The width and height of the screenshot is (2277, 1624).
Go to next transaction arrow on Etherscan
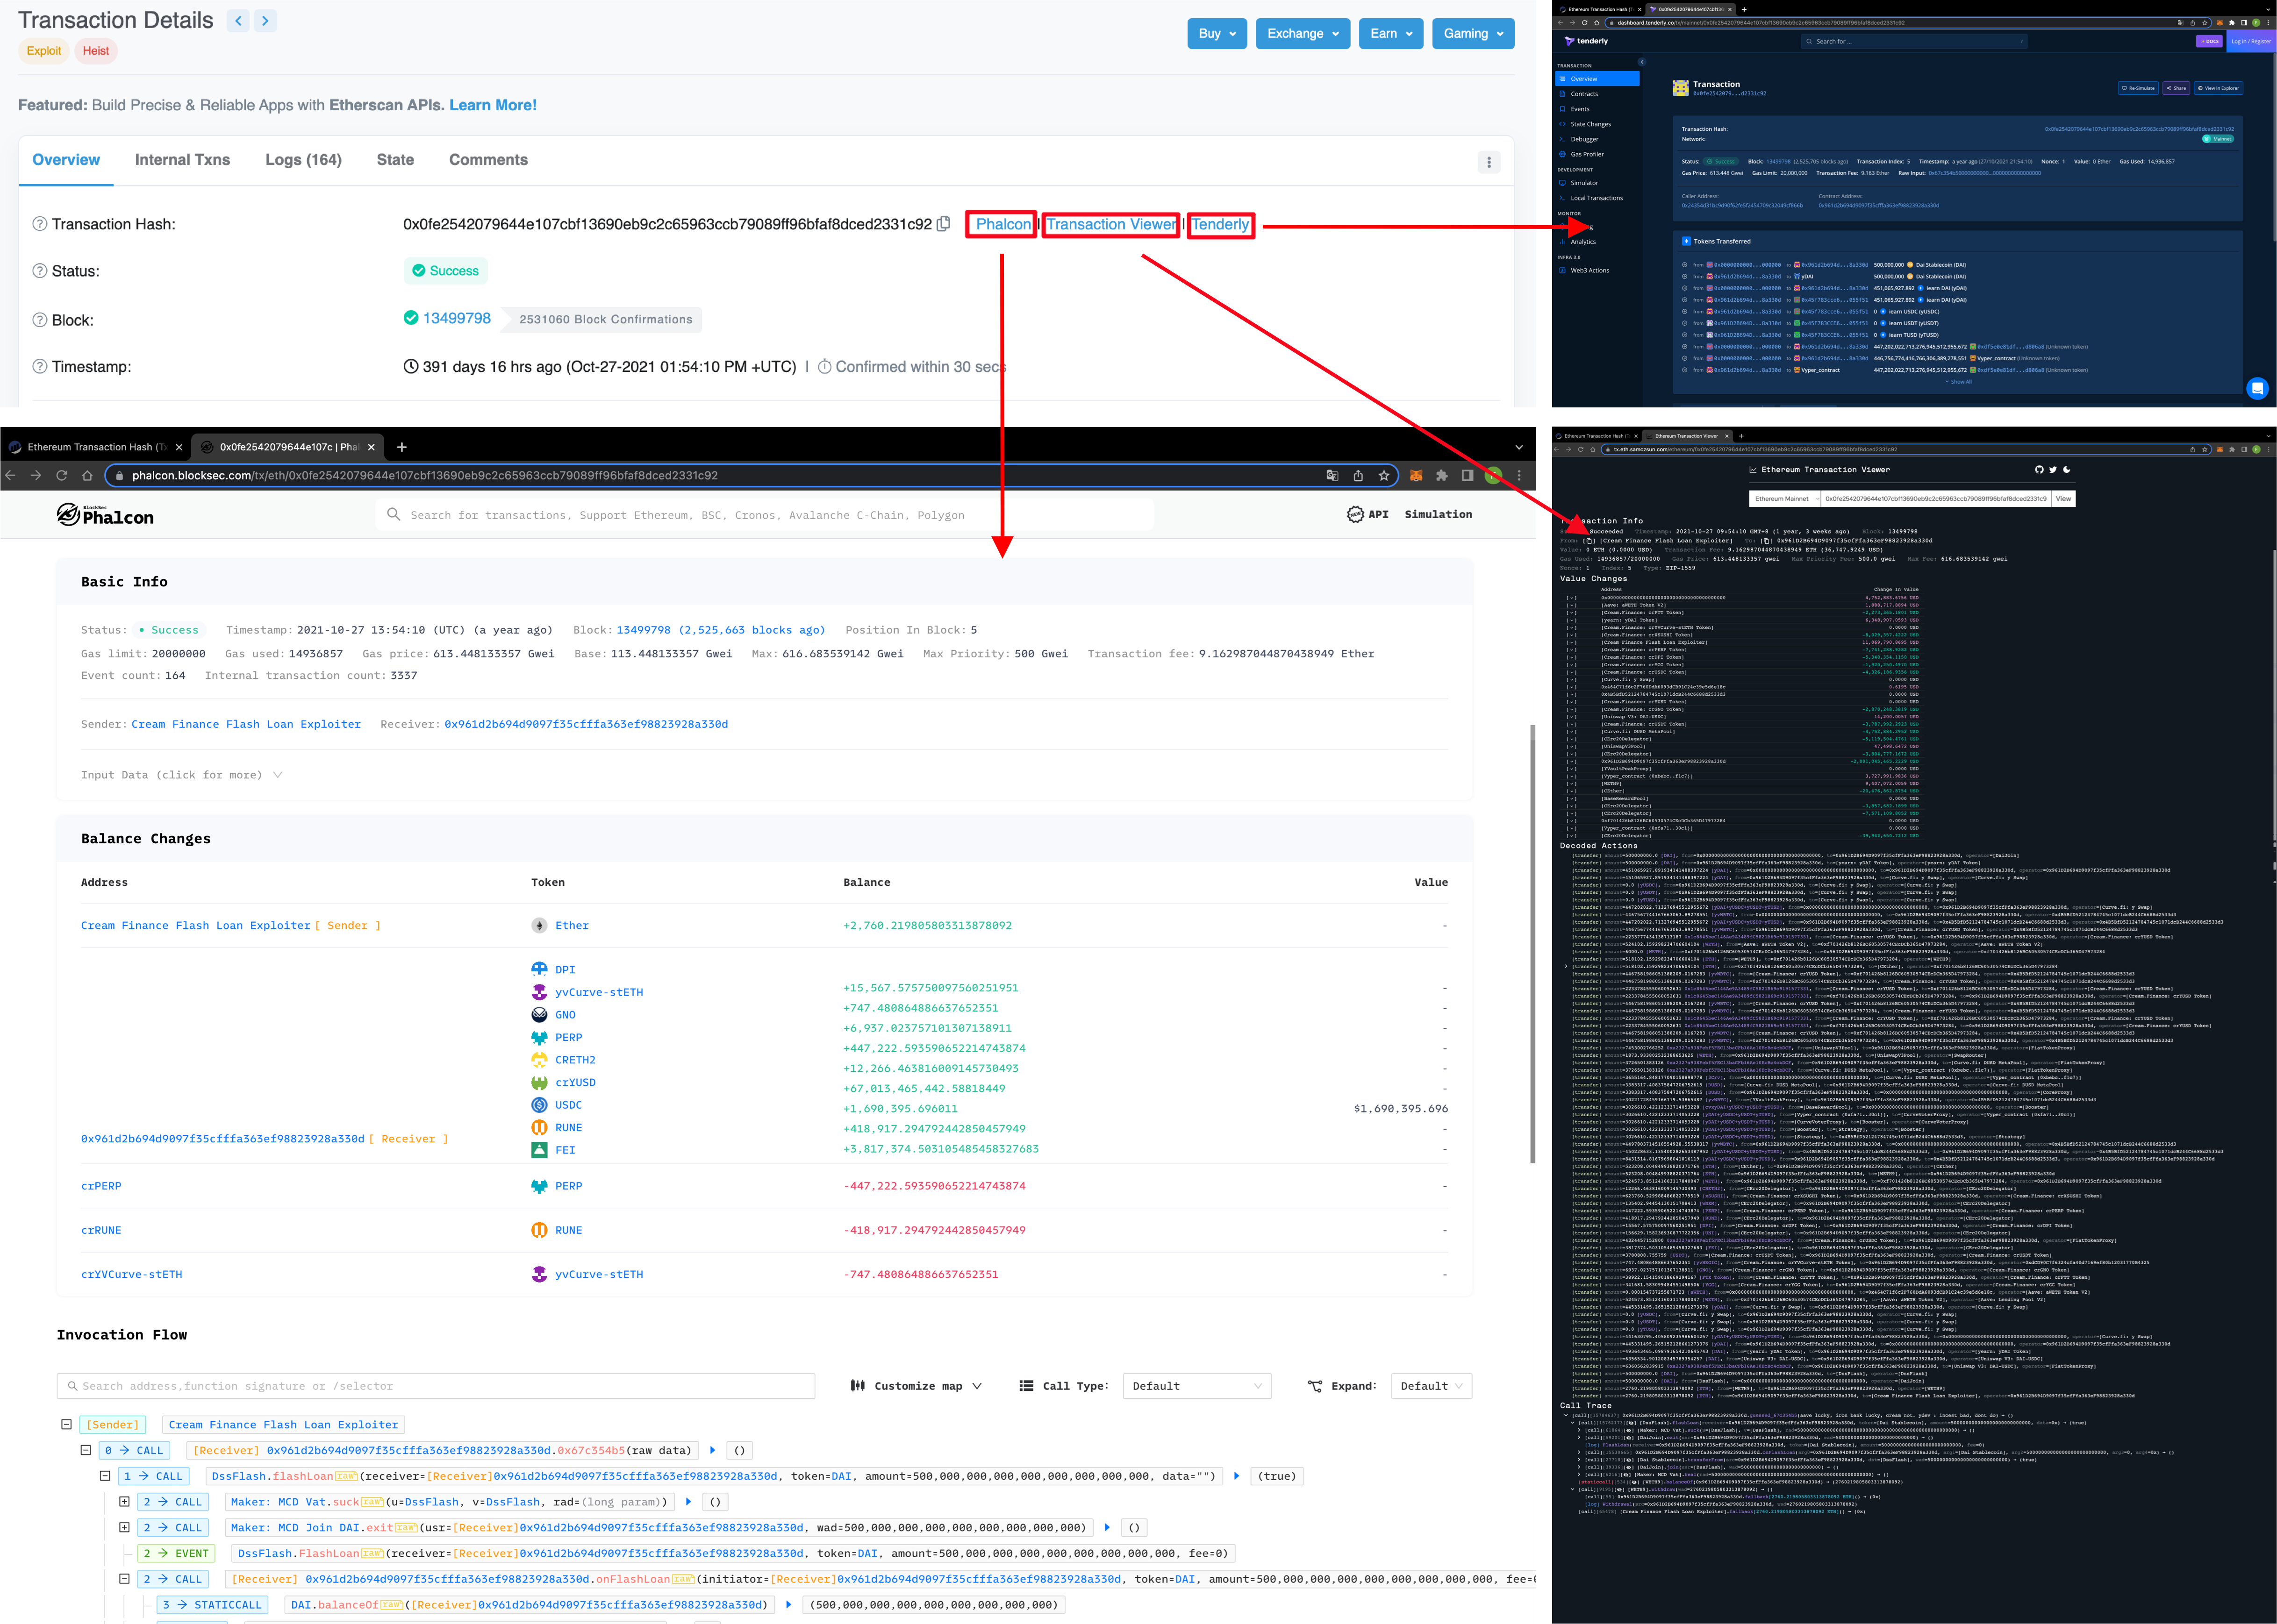point(265,21)
